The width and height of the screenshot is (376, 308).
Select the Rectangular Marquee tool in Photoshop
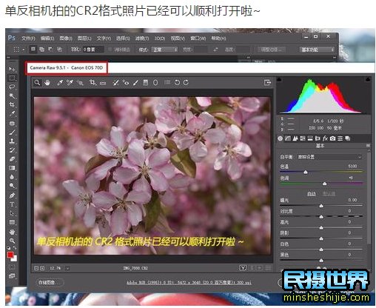click(x=12, y=78)
